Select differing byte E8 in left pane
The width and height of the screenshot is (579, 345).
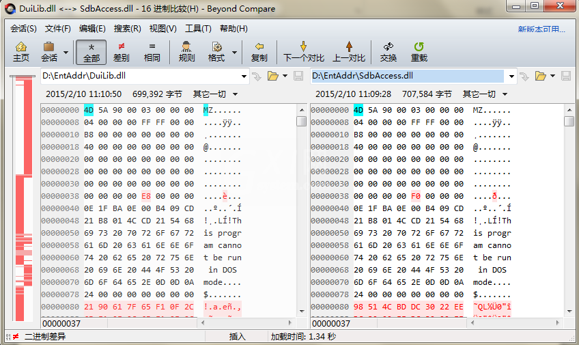[146, 196]
